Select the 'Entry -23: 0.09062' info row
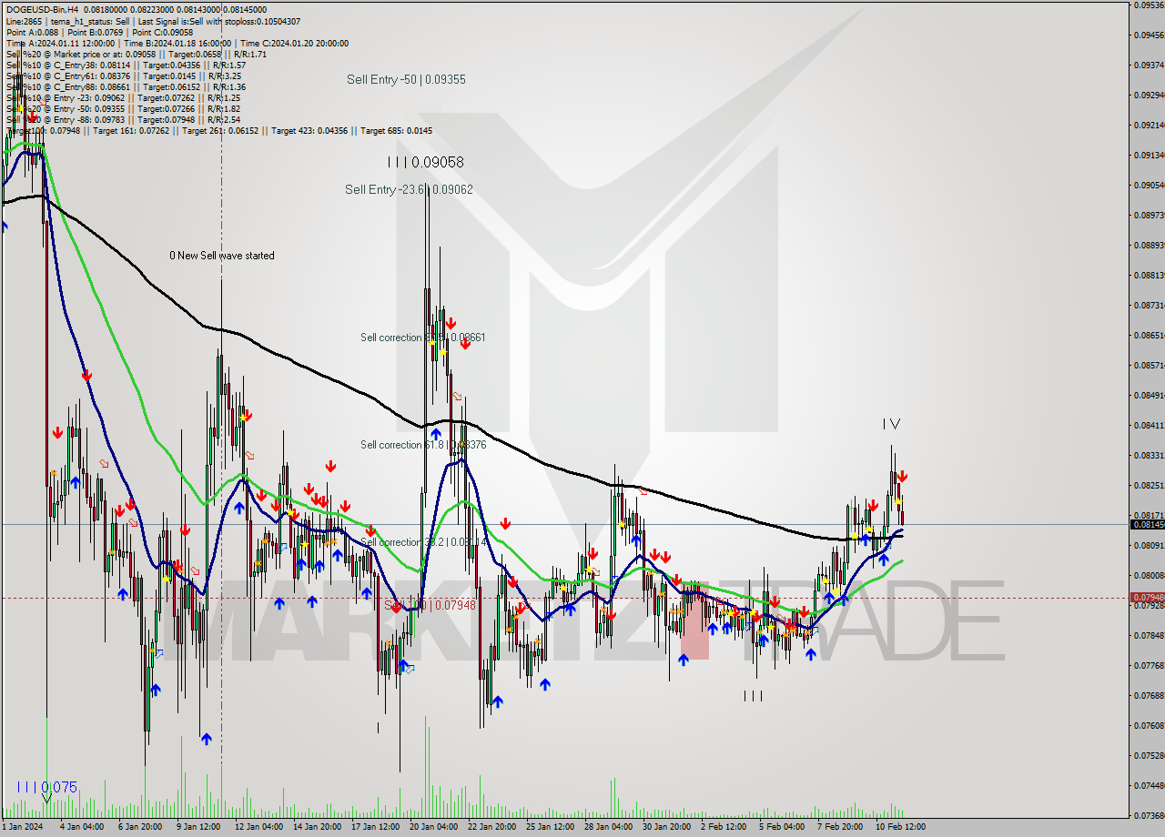Image resolution: width=1165 pixels, height=837 pixels. click(123, 97)
